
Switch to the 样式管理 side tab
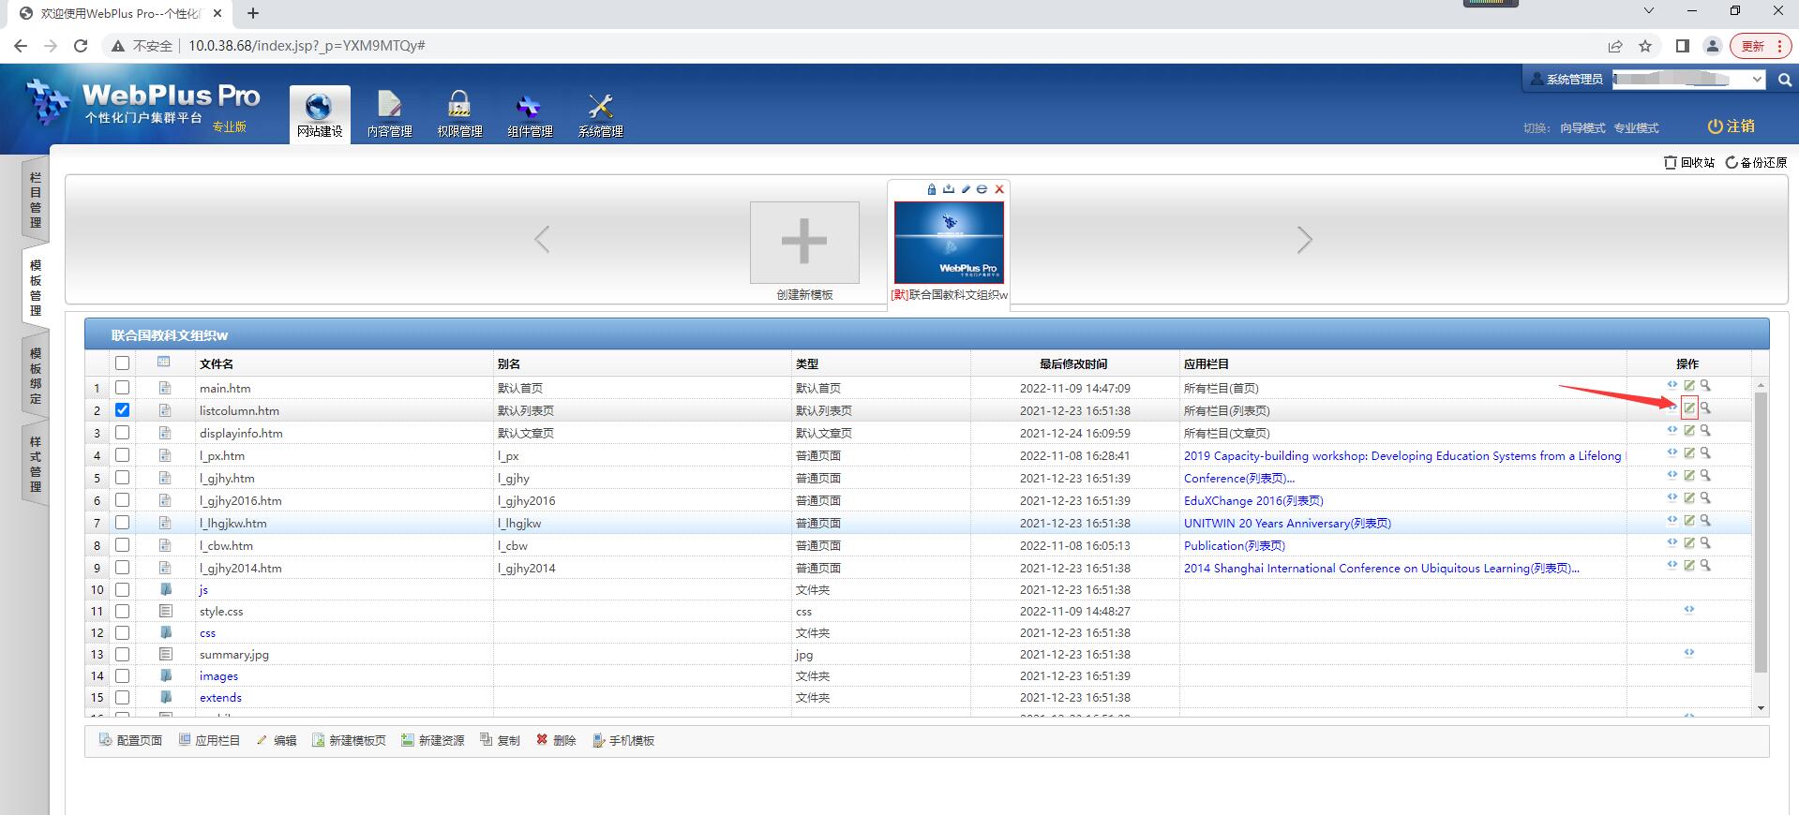click(x=36, y=464)
